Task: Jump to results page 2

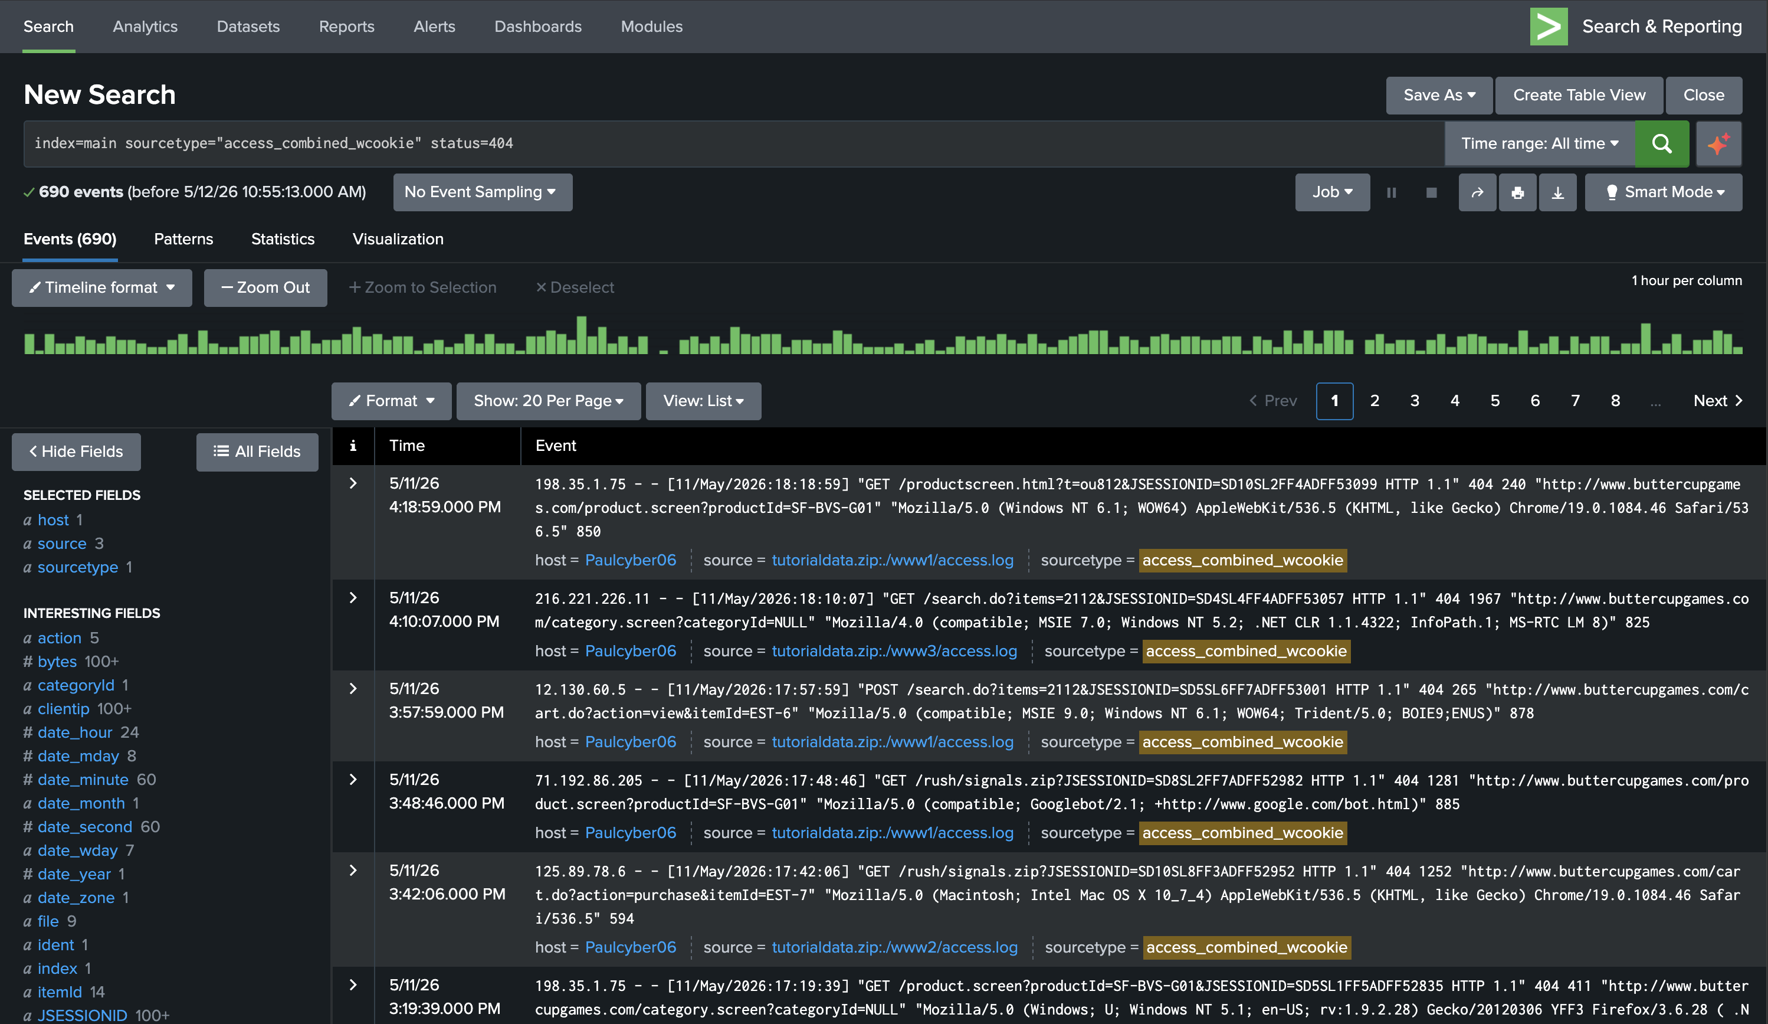Action: click(1375, 401)
